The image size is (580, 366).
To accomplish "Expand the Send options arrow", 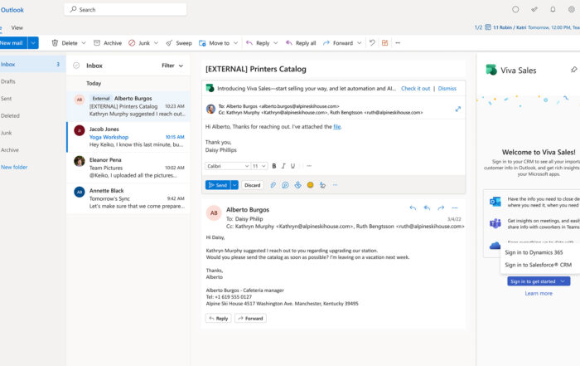I will [234, 185].
